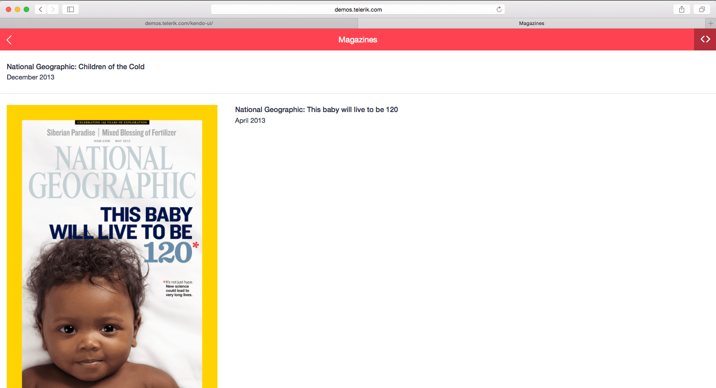Viewport: 716px width, 388px height.
Task: Toggle the Safari sidebar button
Action: [70, 9]
